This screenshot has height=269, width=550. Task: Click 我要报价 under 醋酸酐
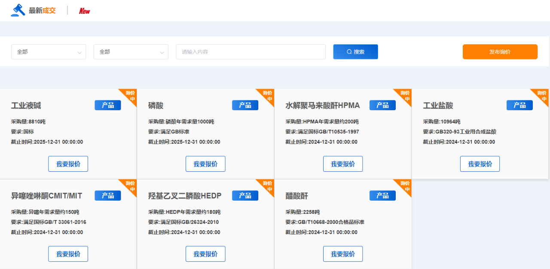pos(343,254)
